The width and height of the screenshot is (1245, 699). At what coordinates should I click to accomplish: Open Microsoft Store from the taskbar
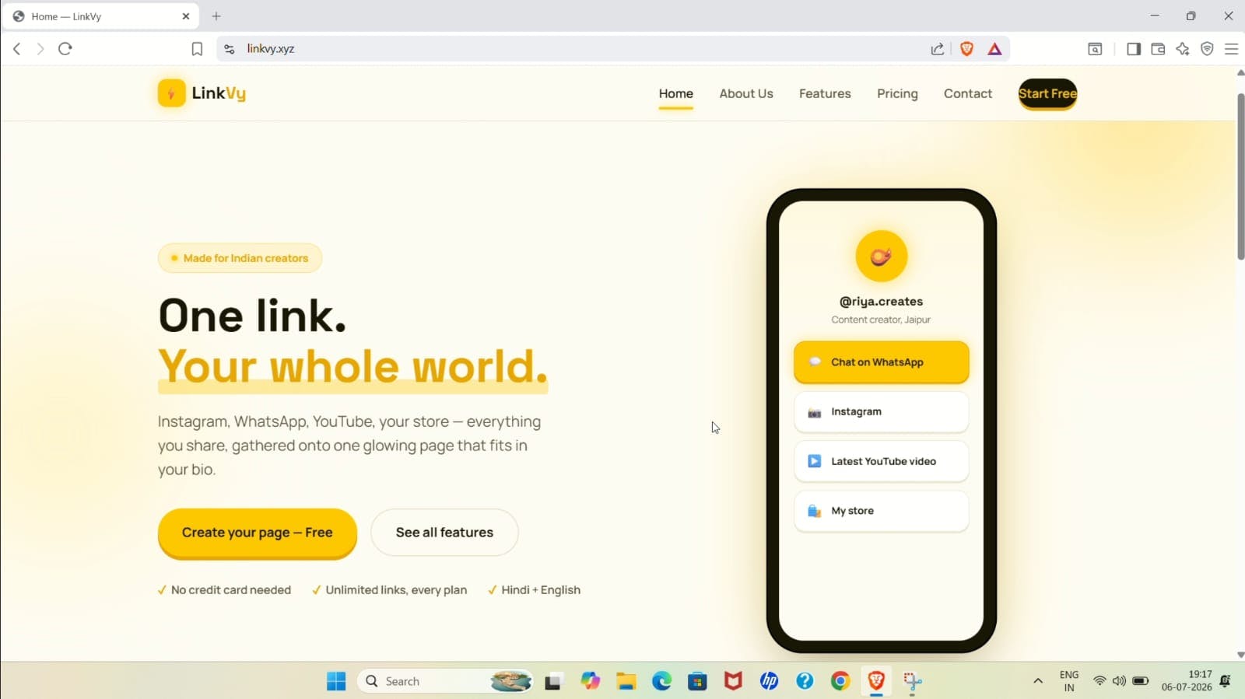pyautogui.click(x=697, y=681)
